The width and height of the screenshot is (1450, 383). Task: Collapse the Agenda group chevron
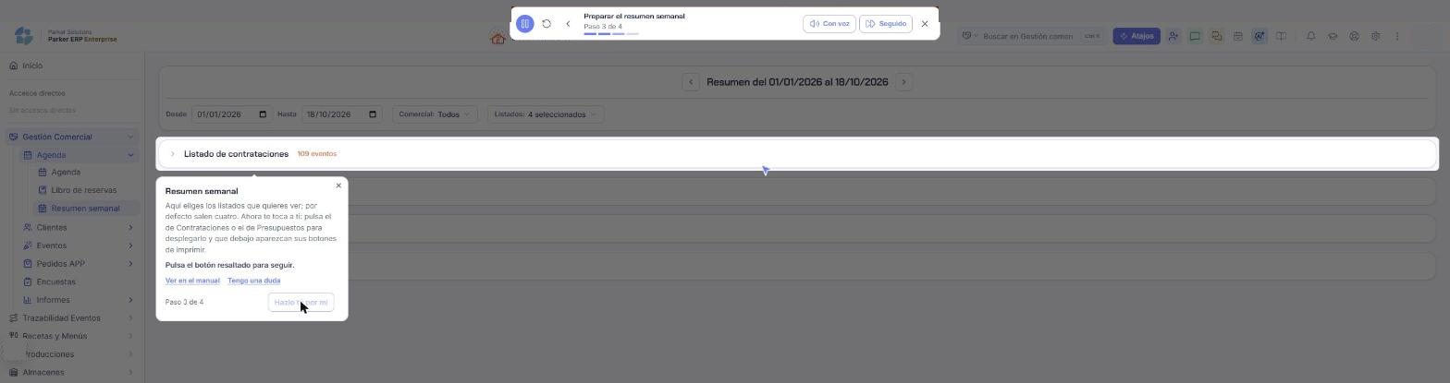click(x=130, y=155)
